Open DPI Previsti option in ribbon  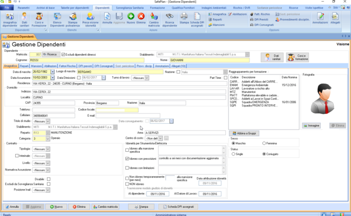(x=259, y=19)
